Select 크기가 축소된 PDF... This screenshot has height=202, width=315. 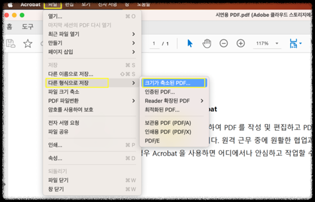point(174,83)
